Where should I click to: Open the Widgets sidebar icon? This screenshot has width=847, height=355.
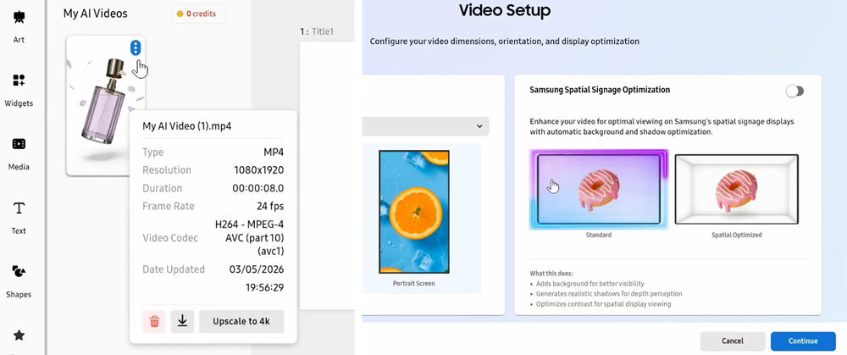pyautogui.click(x=19, y=80)
